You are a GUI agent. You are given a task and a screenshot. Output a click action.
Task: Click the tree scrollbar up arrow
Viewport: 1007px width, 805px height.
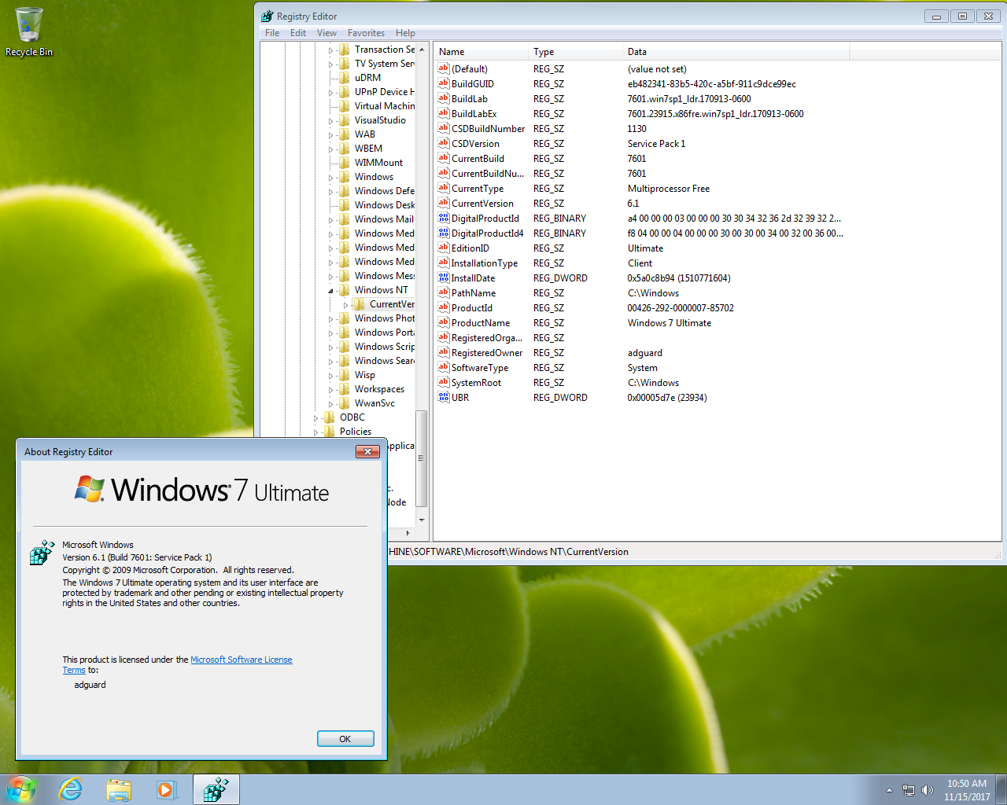[x=422, y=49]
